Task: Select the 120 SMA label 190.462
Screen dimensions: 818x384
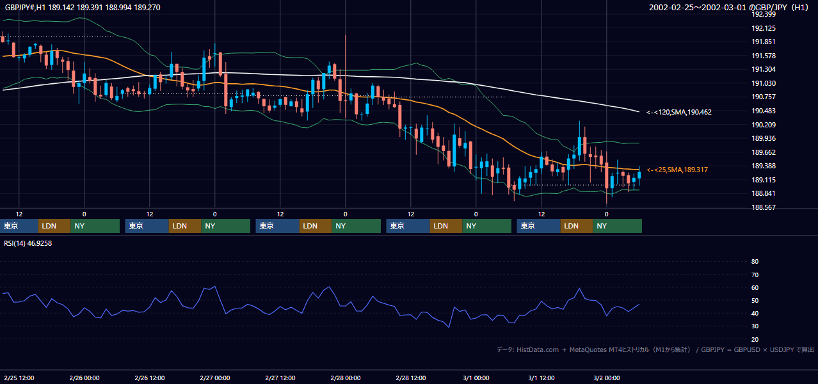Action: (x=679, y=112)
